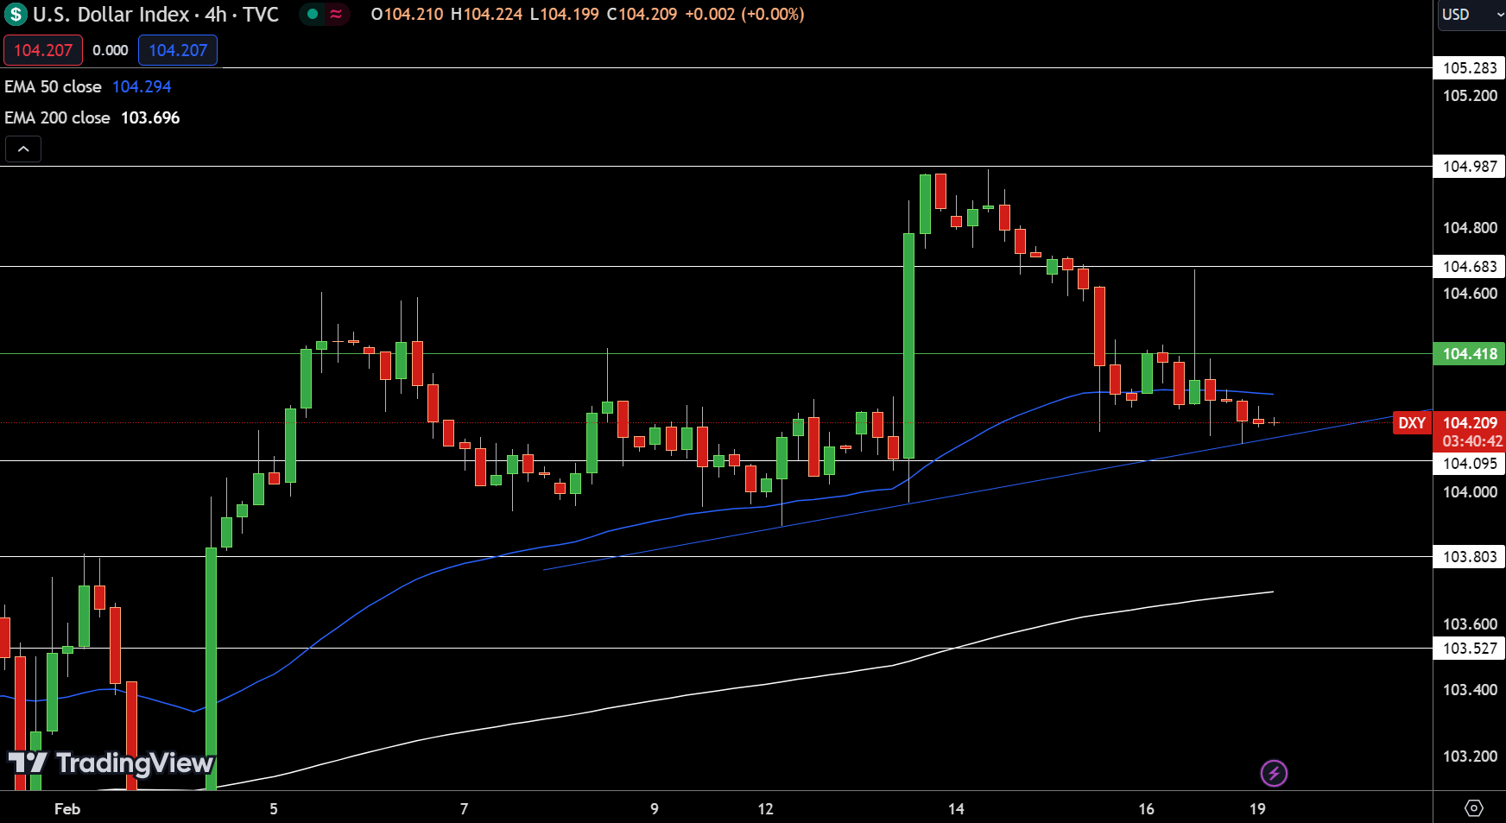Viewport: 1506px width, 823px height.
Task: Click the 105.200 price scale tick
Action: [1470, 95]
